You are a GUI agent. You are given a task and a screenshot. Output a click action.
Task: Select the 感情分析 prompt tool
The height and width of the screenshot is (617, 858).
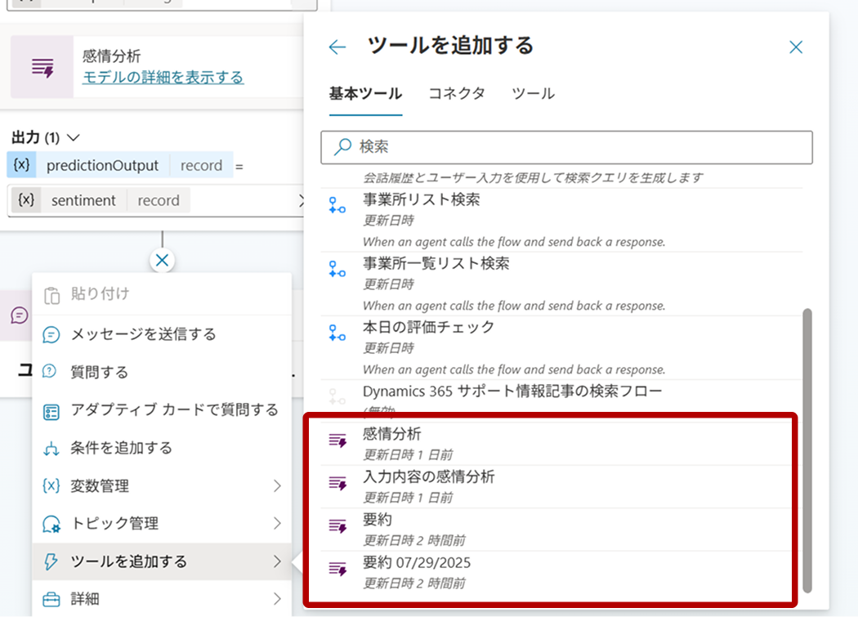[x=392, y=434]
